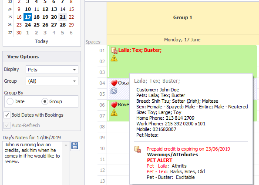
Task: Click the warning triangle under Rover booking
Action: tap(114, 113)
